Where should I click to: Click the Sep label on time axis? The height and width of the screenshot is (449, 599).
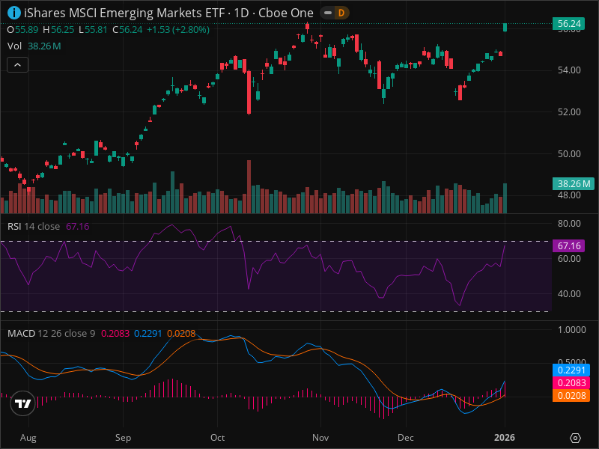tap(123, 438)
